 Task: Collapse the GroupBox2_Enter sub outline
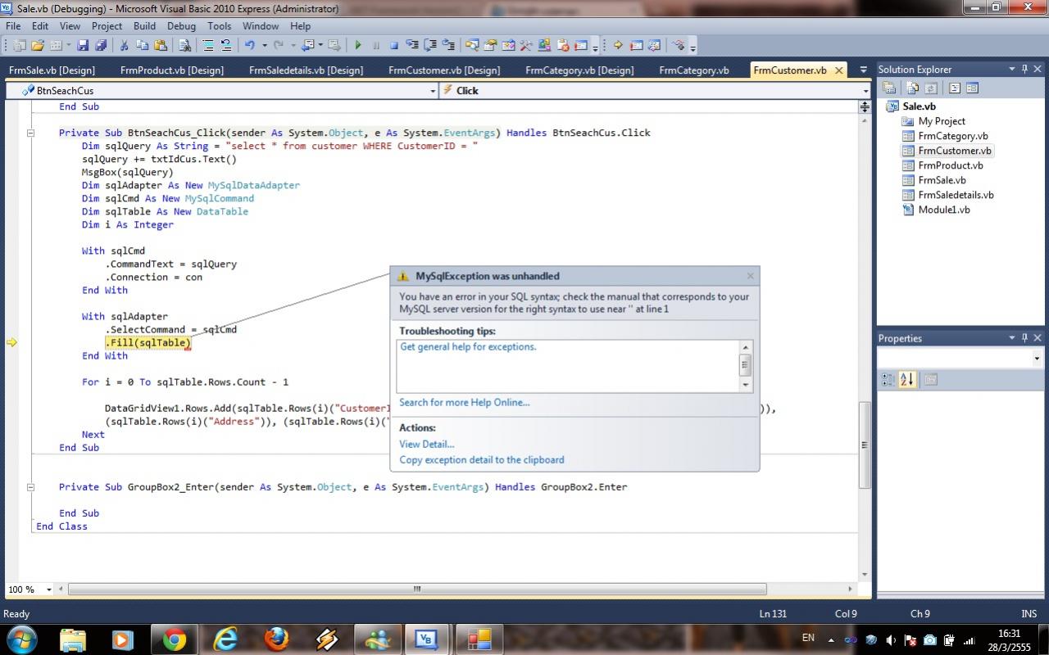point(30,486)
